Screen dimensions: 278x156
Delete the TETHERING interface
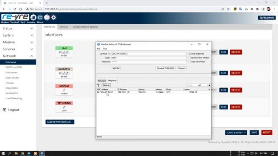coord(236,107)
